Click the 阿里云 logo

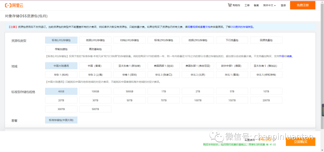pyautogui.click(x=14, y=5)
